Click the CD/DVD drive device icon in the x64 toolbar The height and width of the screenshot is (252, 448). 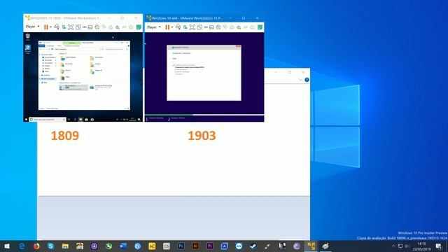click(218, 27)
